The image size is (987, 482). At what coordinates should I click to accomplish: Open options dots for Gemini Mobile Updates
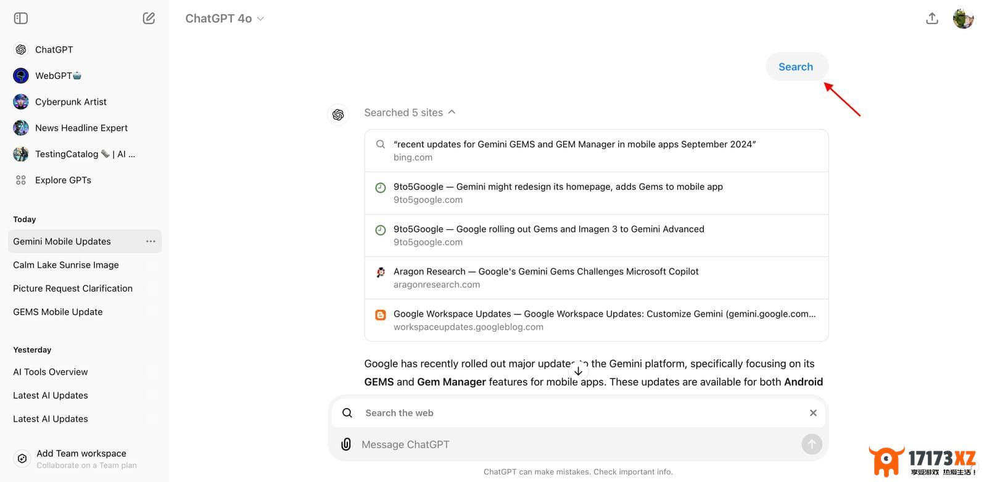coord(151,242)
